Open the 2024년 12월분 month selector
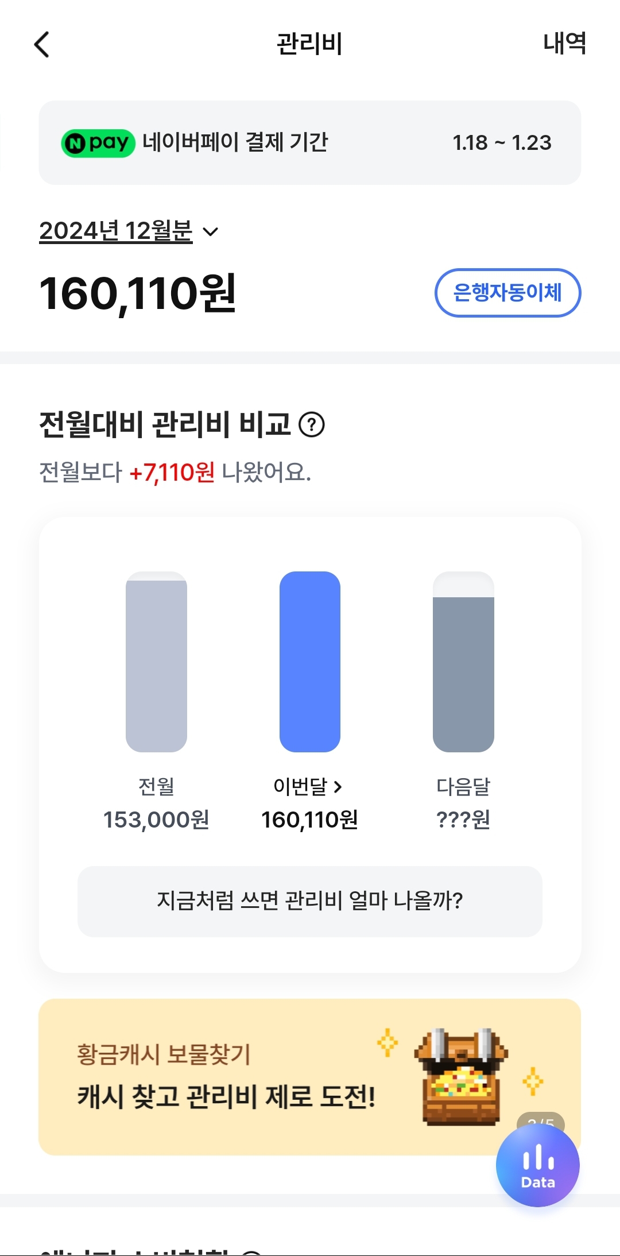 point(116,231)
